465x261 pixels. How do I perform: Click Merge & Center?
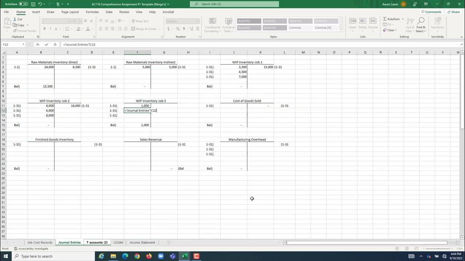pyautogui.click(x=144, y=29)
